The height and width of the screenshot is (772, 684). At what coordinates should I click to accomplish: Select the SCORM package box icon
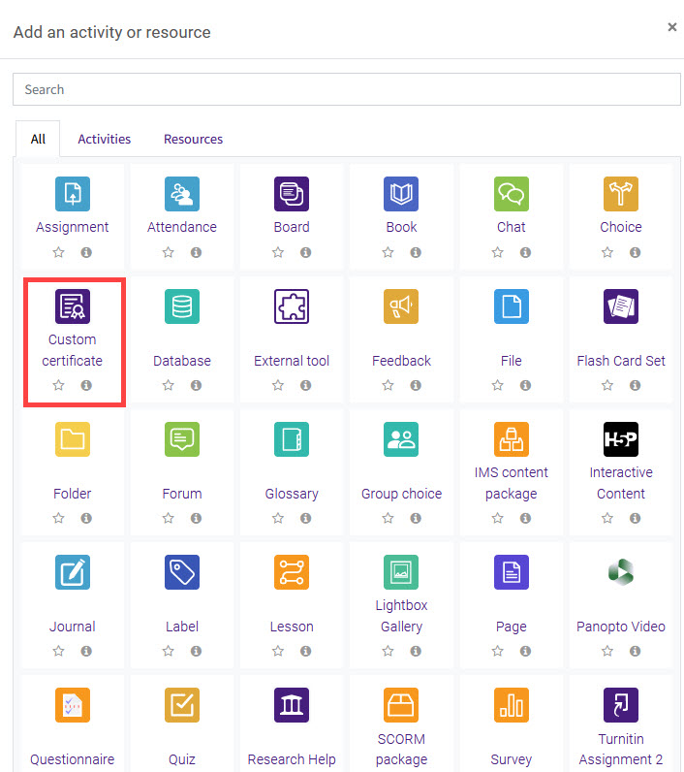pyautogui.click(x=401, y=705)
